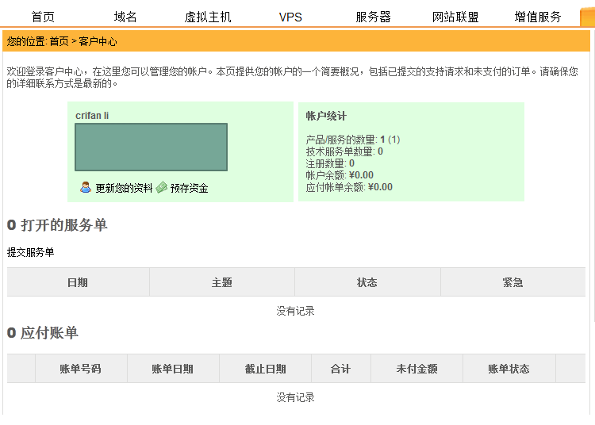The image size is (595, 425).
Task: Click the 紧急 column header
Action: (x=512, y=282)
